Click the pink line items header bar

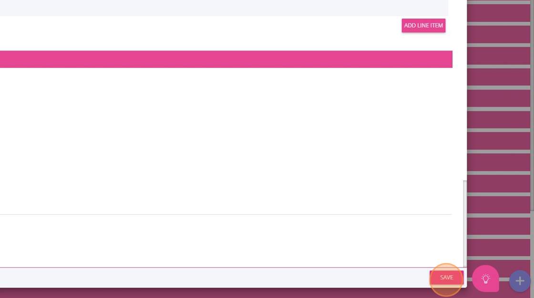(x=226, y=59)
